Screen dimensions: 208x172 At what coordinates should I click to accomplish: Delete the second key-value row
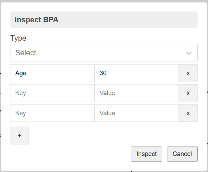pyautogui.click(x=188, y=93)
